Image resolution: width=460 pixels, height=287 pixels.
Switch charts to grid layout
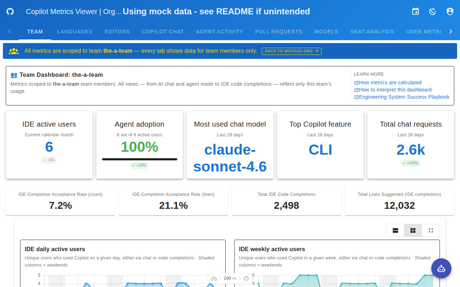click(413, 230)
